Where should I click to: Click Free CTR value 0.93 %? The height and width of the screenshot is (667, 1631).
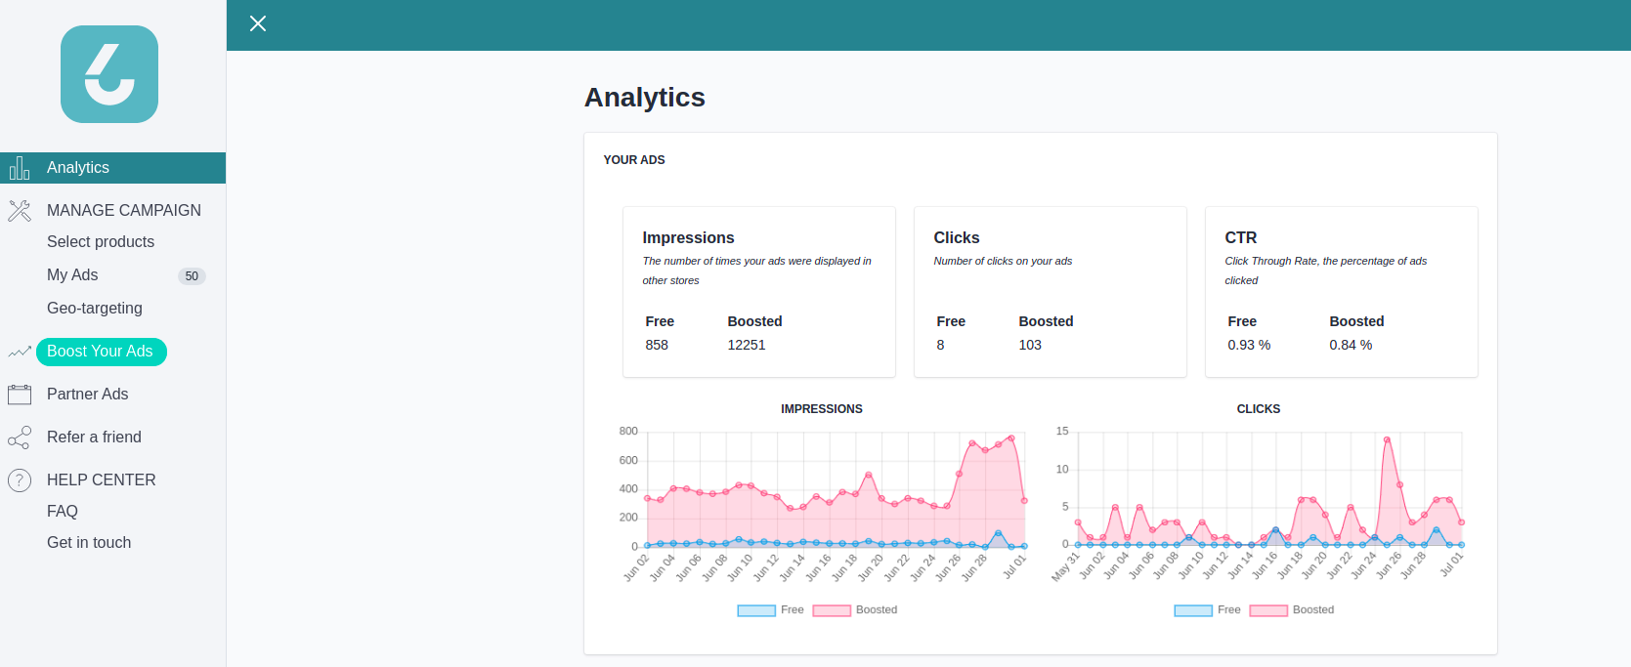[1249, 346]
